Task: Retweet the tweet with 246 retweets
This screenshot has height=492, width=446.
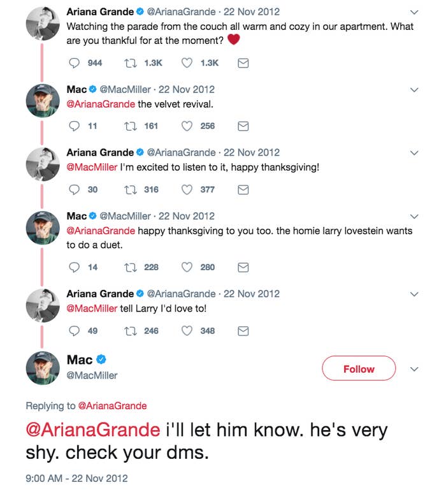Action: 131,331
